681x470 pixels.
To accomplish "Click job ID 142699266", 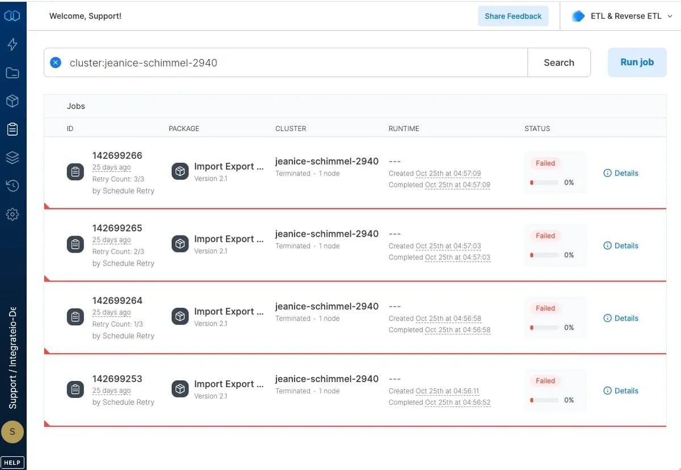I will [x=117, y=156].
